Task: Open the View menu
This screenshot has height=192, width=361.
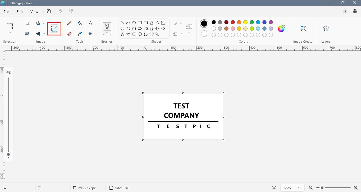Action: pos(34,12)
